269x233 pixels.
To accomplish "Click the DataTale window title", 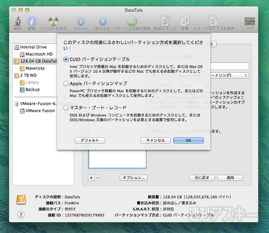I will click(x=133, y=10).
